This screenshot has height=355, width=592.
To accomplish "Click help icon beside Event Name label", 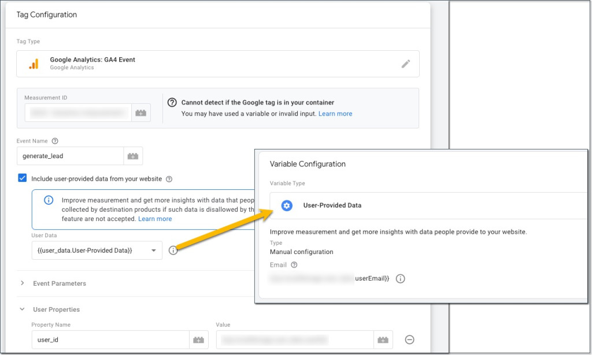I will coord(55,141).
